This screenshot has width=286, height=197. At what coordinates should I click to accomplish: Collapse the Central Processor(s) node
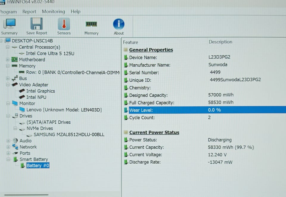(x=8, y=47)
